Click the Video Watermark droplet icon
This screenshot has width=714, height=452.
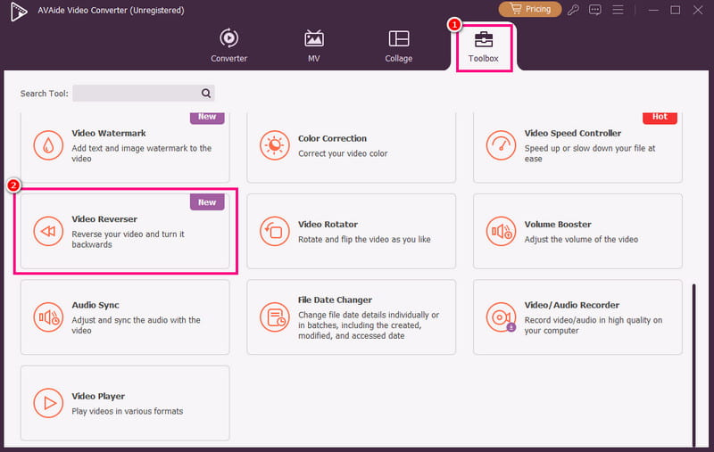46,145
